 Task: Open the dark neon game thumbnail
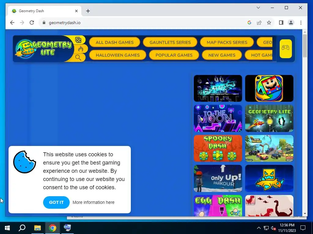[218, 88]
